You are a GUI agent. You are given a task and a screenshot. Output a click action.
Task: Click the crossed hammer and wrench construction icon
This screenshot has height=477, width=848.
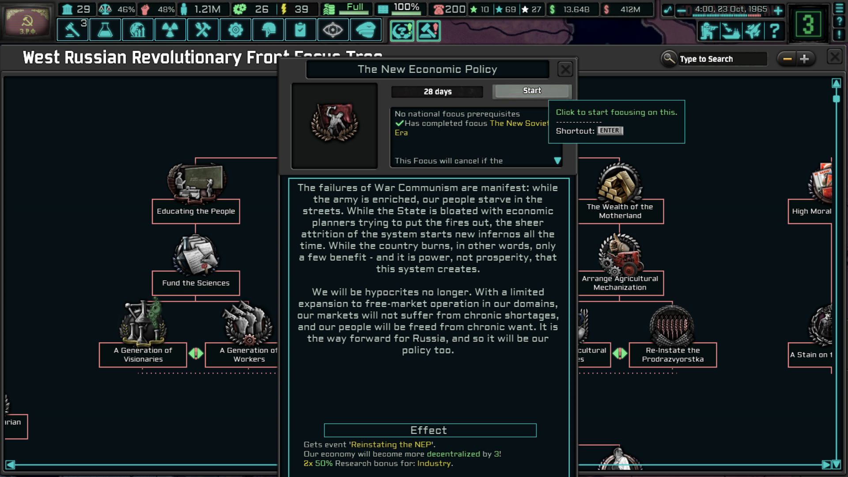(x=203, y=30)
